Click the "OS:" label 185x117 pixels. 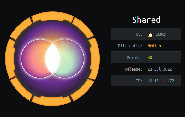click(x=139, y=34)
